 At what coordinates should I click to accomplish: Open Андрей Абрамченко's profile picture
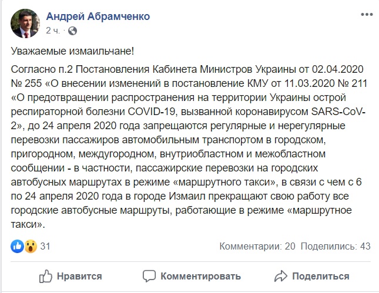point(25,21)
